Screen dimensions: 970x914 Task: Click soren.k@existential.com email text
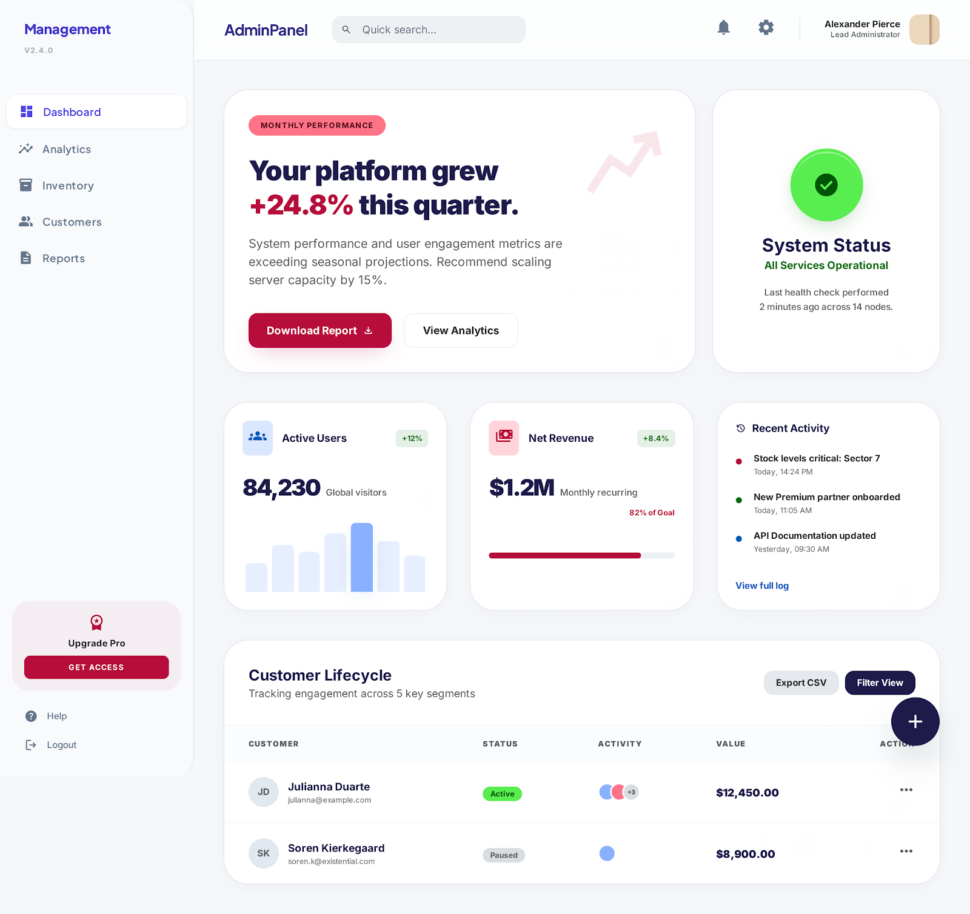click(331, 861)
